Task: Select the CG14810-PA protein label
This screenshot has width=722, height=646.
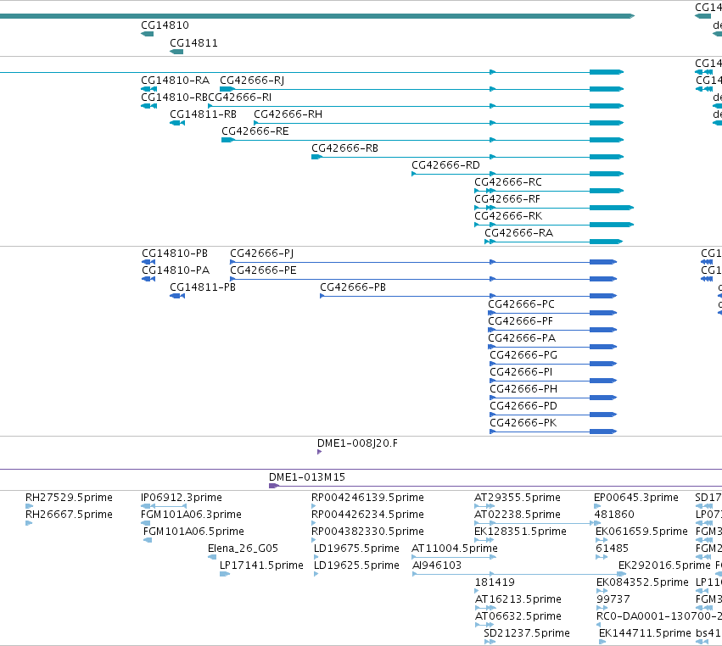Action: coord(176,270)
